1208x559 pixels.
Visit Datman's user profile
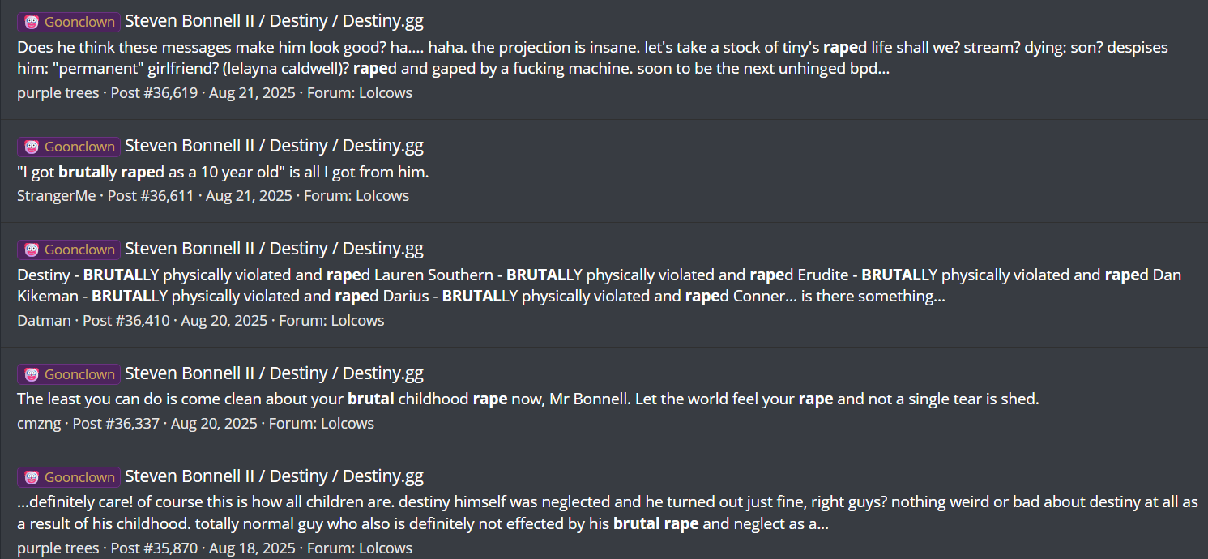point(44,321)
